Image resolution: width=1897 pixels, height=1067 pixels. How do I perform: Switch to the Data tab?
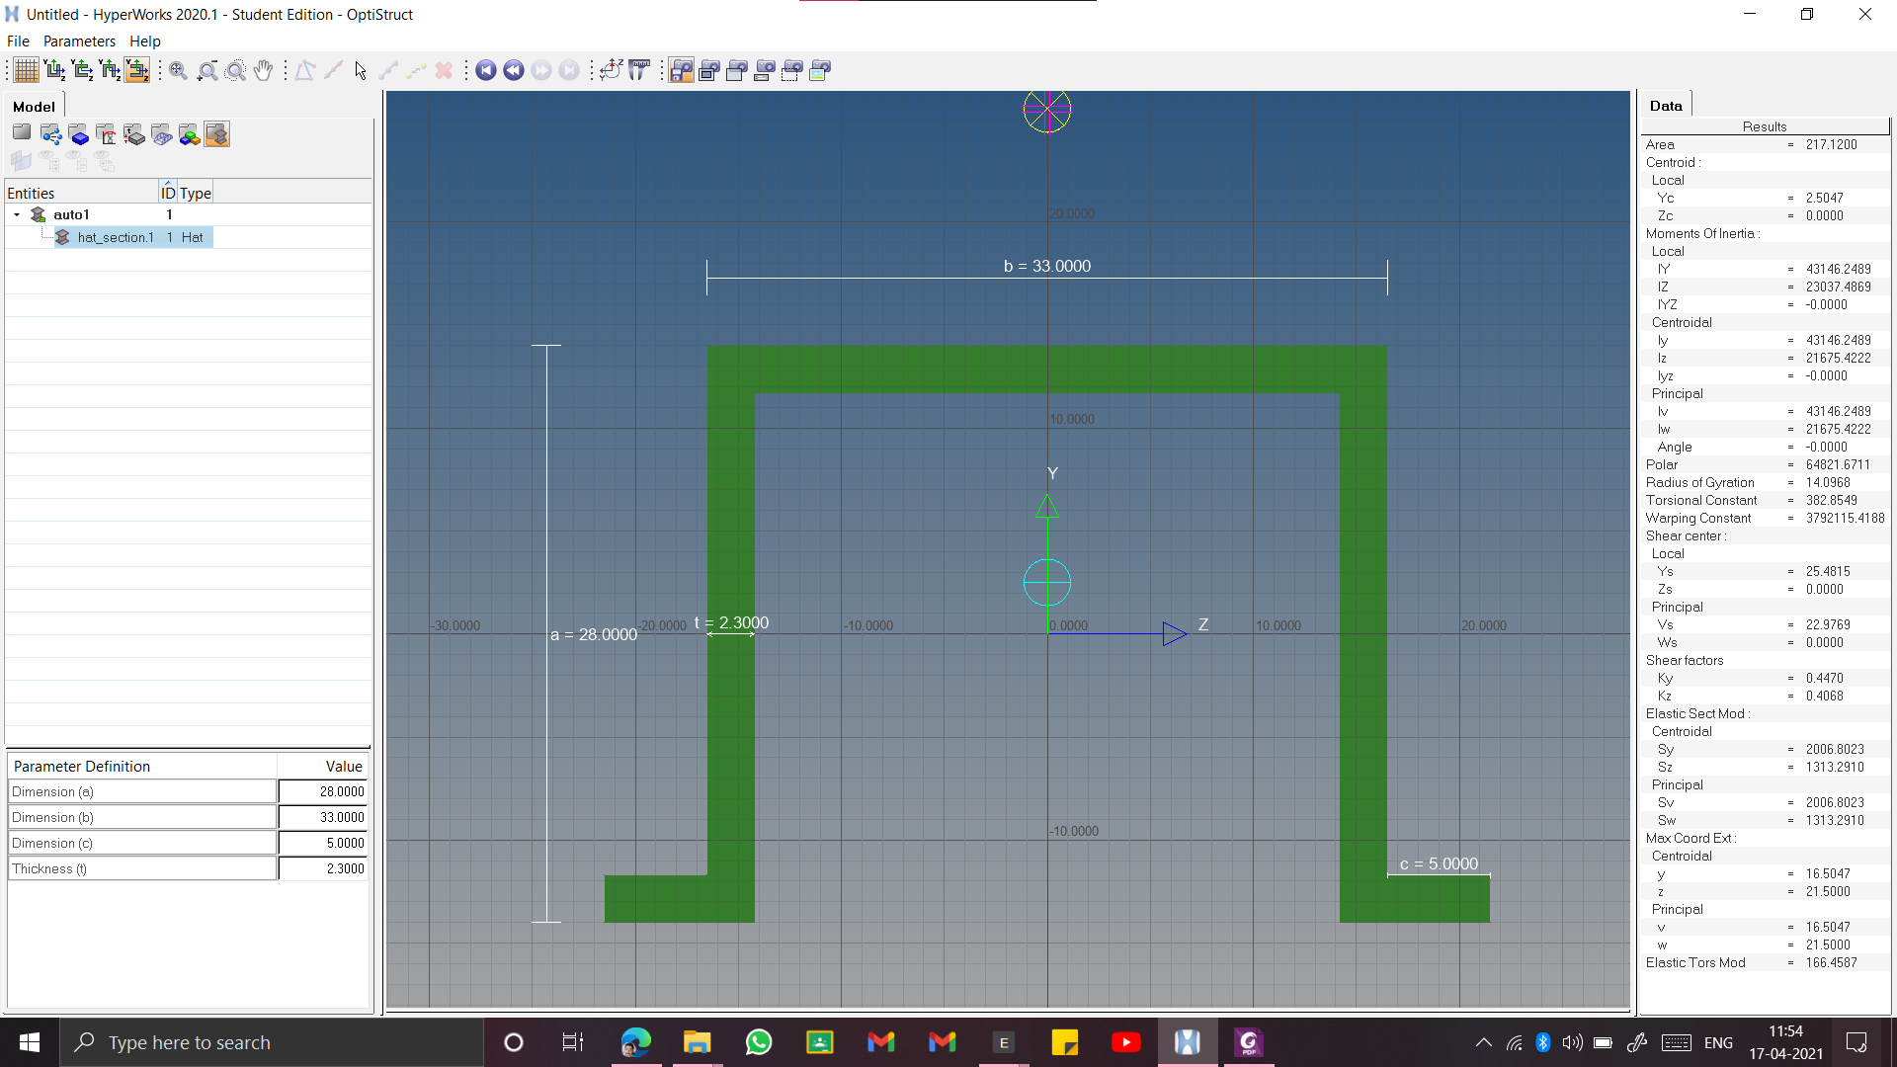[x=1666, y=106]
